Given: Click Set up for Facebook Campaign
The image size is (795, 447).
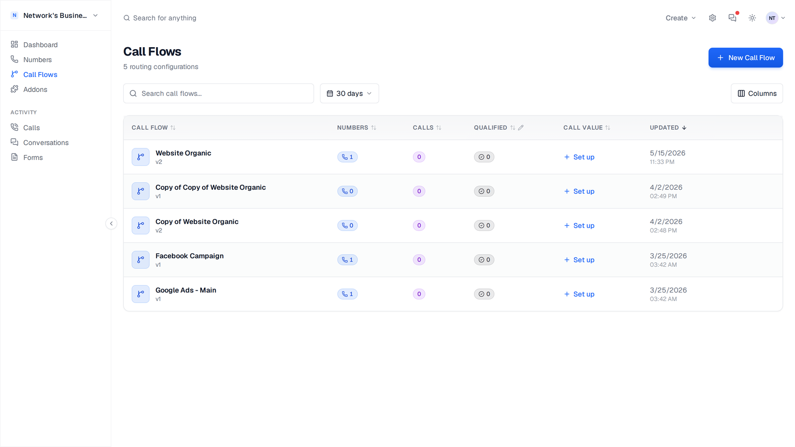Looking at the screenshot, I should 579,260.
